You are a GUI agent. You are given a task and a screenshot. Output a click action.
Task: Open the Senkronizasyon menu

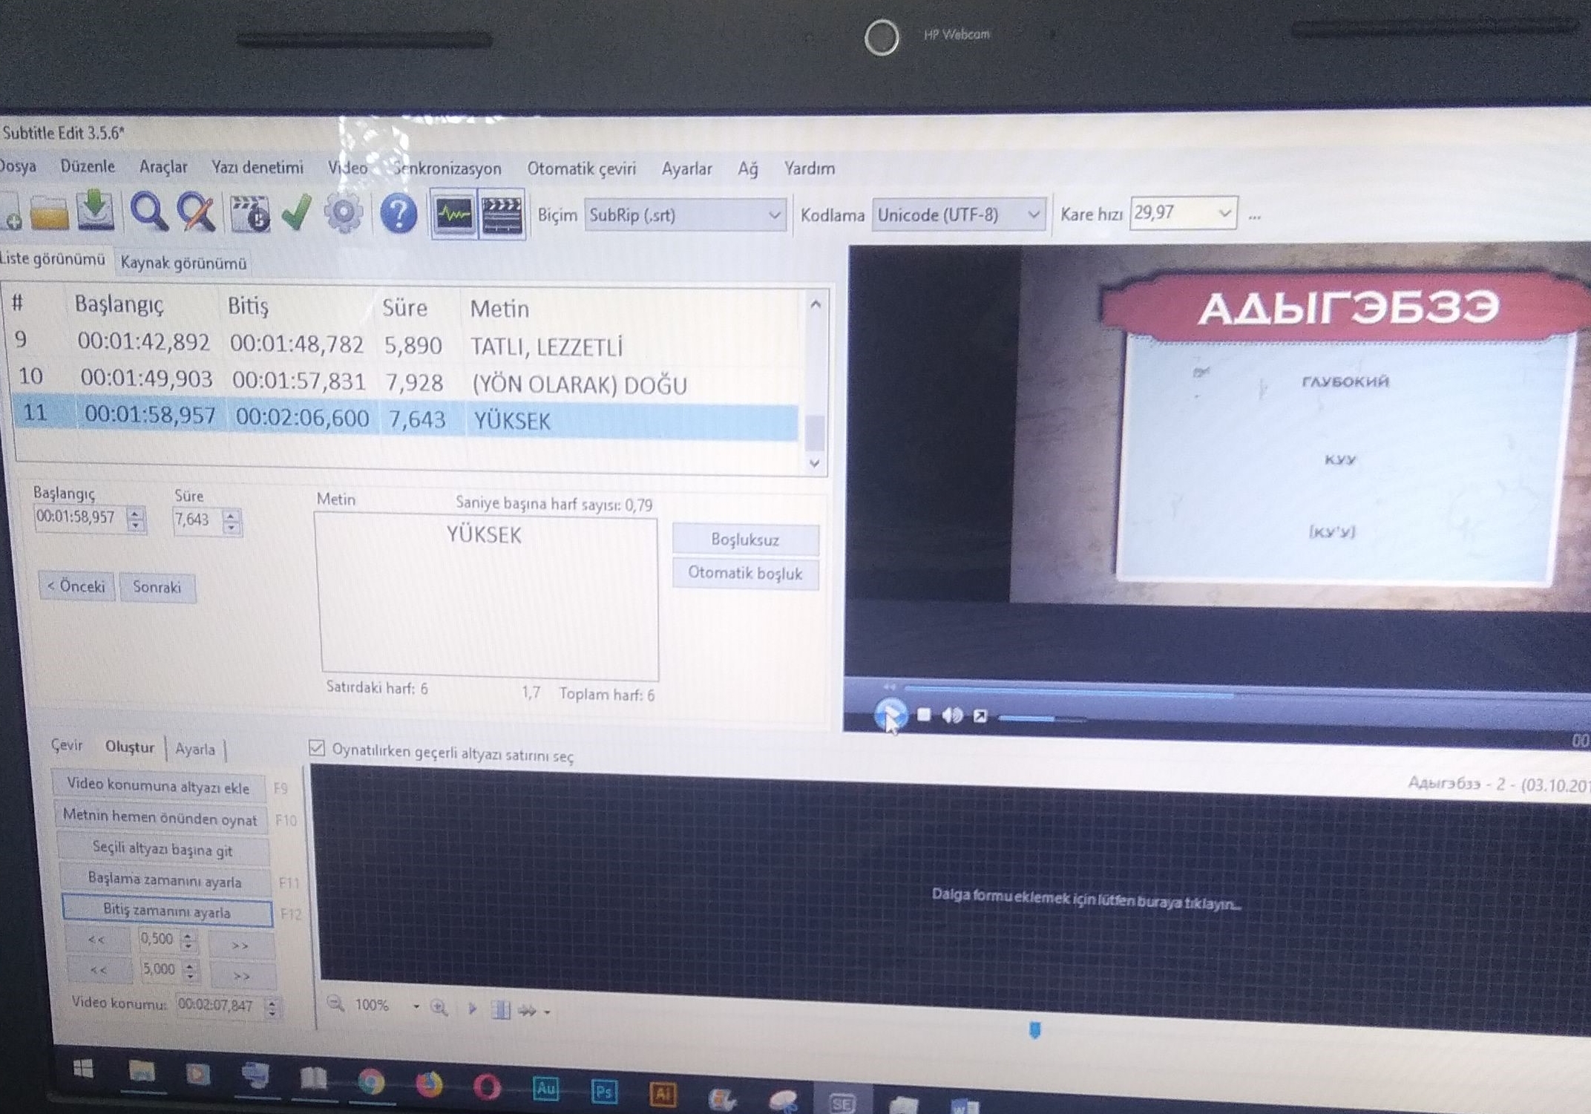(x=447, y=168)
